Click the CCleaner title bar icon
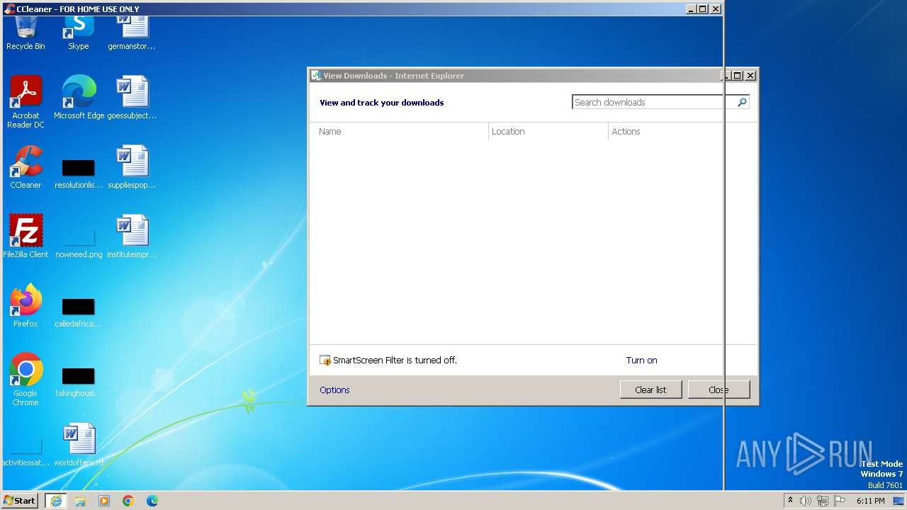This screenshot has height=510, width=907. [x=10, y=9]
